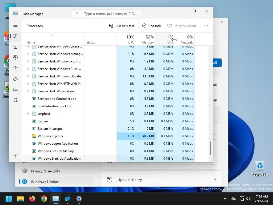
Task: Launch Firefox from the taskbar
Action: coord(32,199)
